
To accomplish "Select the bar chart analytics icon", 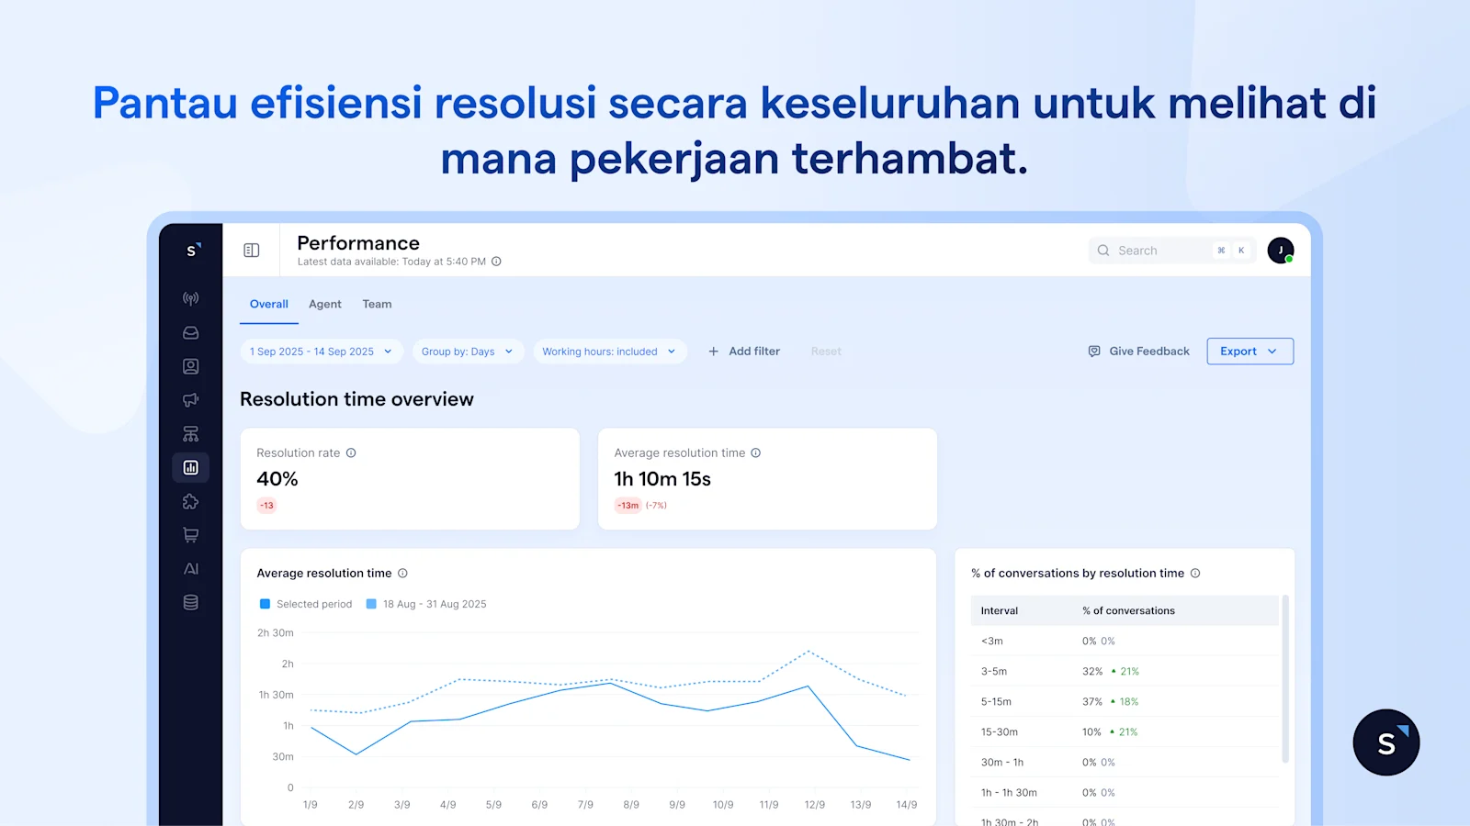I will pos(190,467).
